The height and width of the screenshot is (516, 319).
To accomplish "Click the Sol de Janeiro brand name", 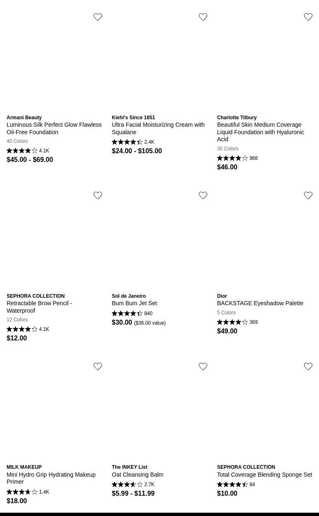I will click(x=129, y=296).
